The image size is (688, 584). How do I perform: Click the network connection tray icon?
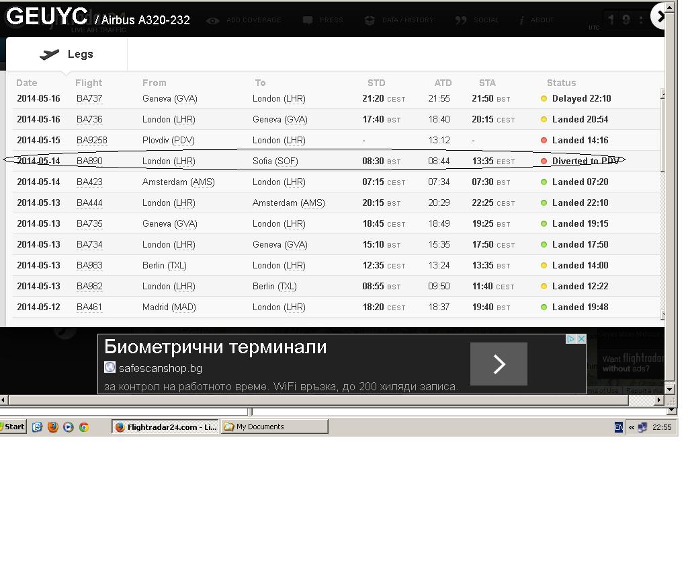(x=642, y=427)
